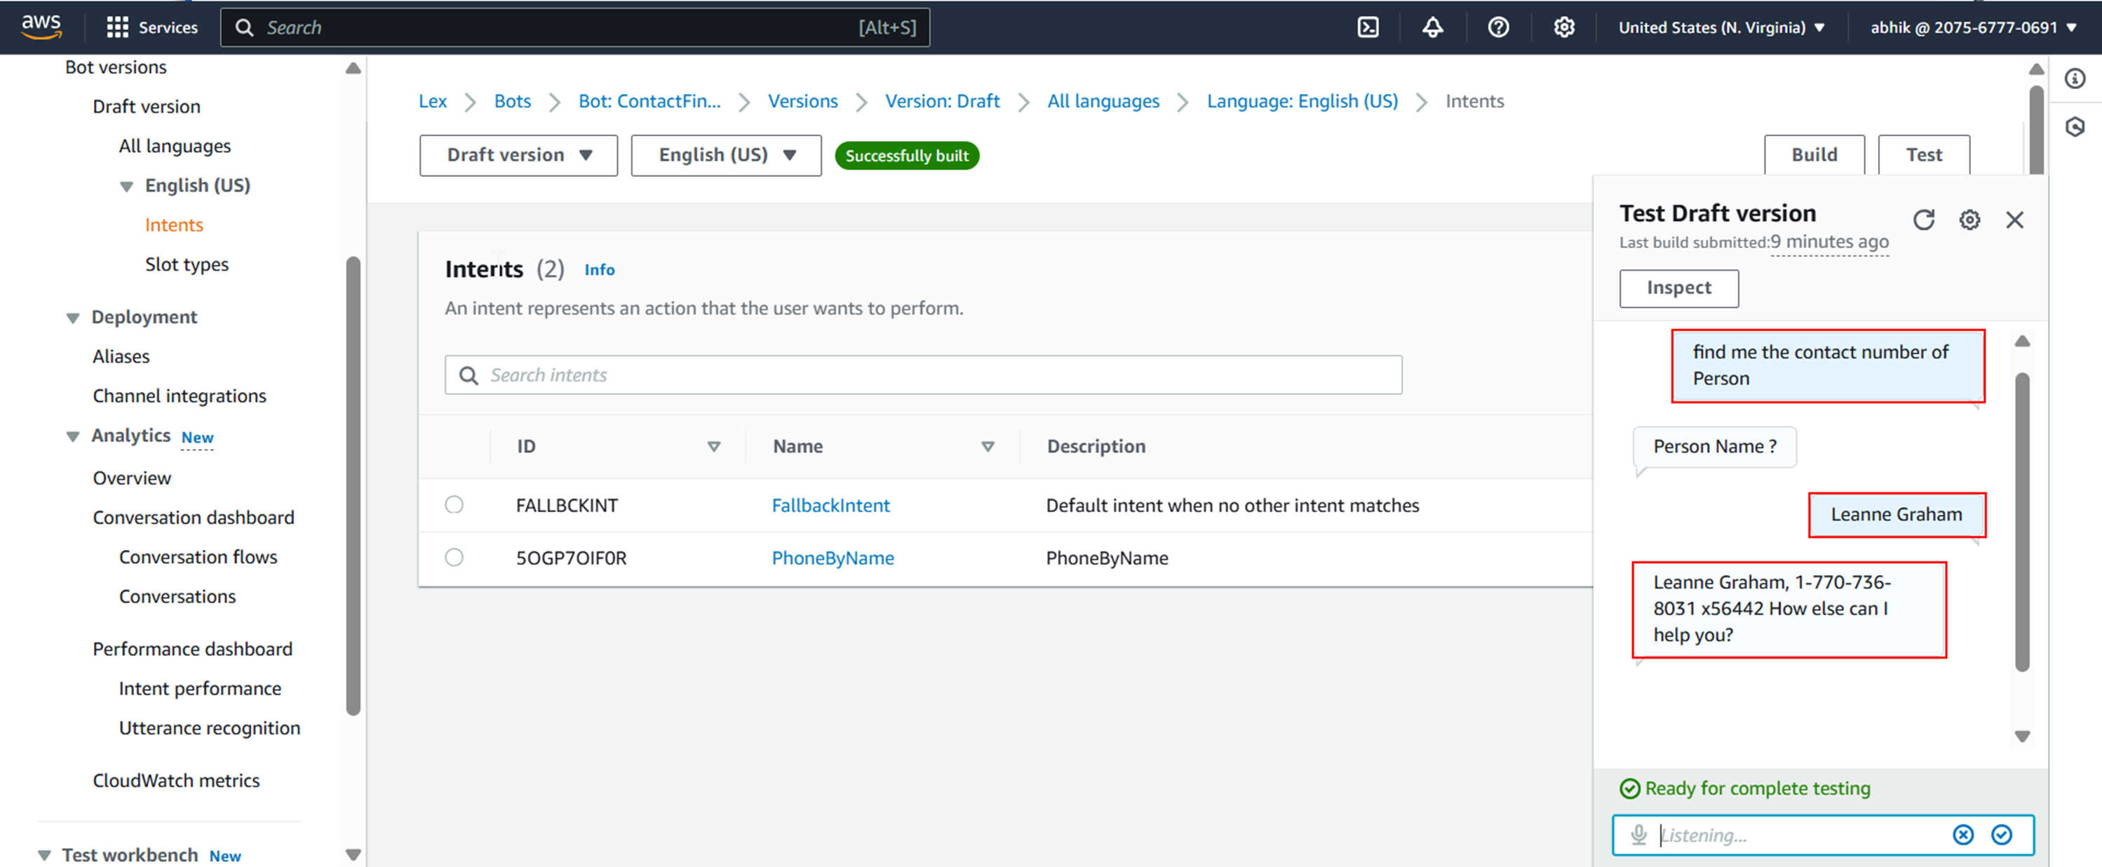2102x867 pixels.
Task: Collapse the English (US) tree node
Action: pyautogui.click(x=126, y=186)
